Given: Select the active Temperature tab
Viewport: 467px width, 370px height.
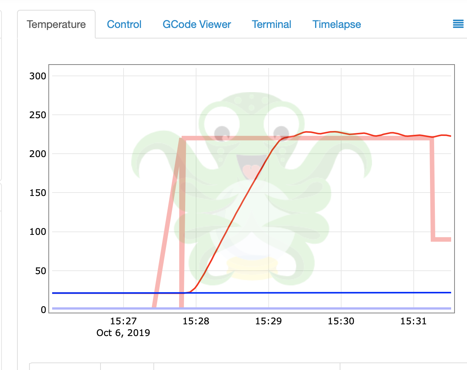Looking at the screenshot, I should [x=56, y=24].
